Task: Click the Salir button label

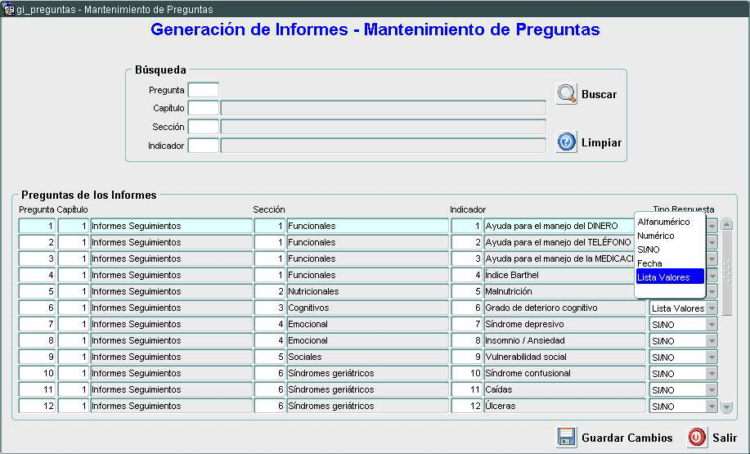Action: click(724, 438)
